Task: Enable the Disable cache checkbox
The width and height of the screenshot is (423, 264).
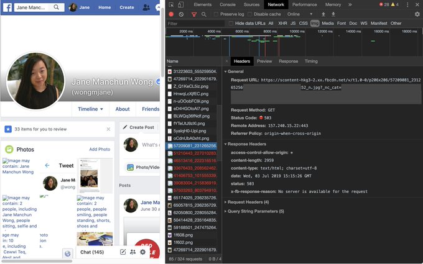Action: click(x=249, y=14)
